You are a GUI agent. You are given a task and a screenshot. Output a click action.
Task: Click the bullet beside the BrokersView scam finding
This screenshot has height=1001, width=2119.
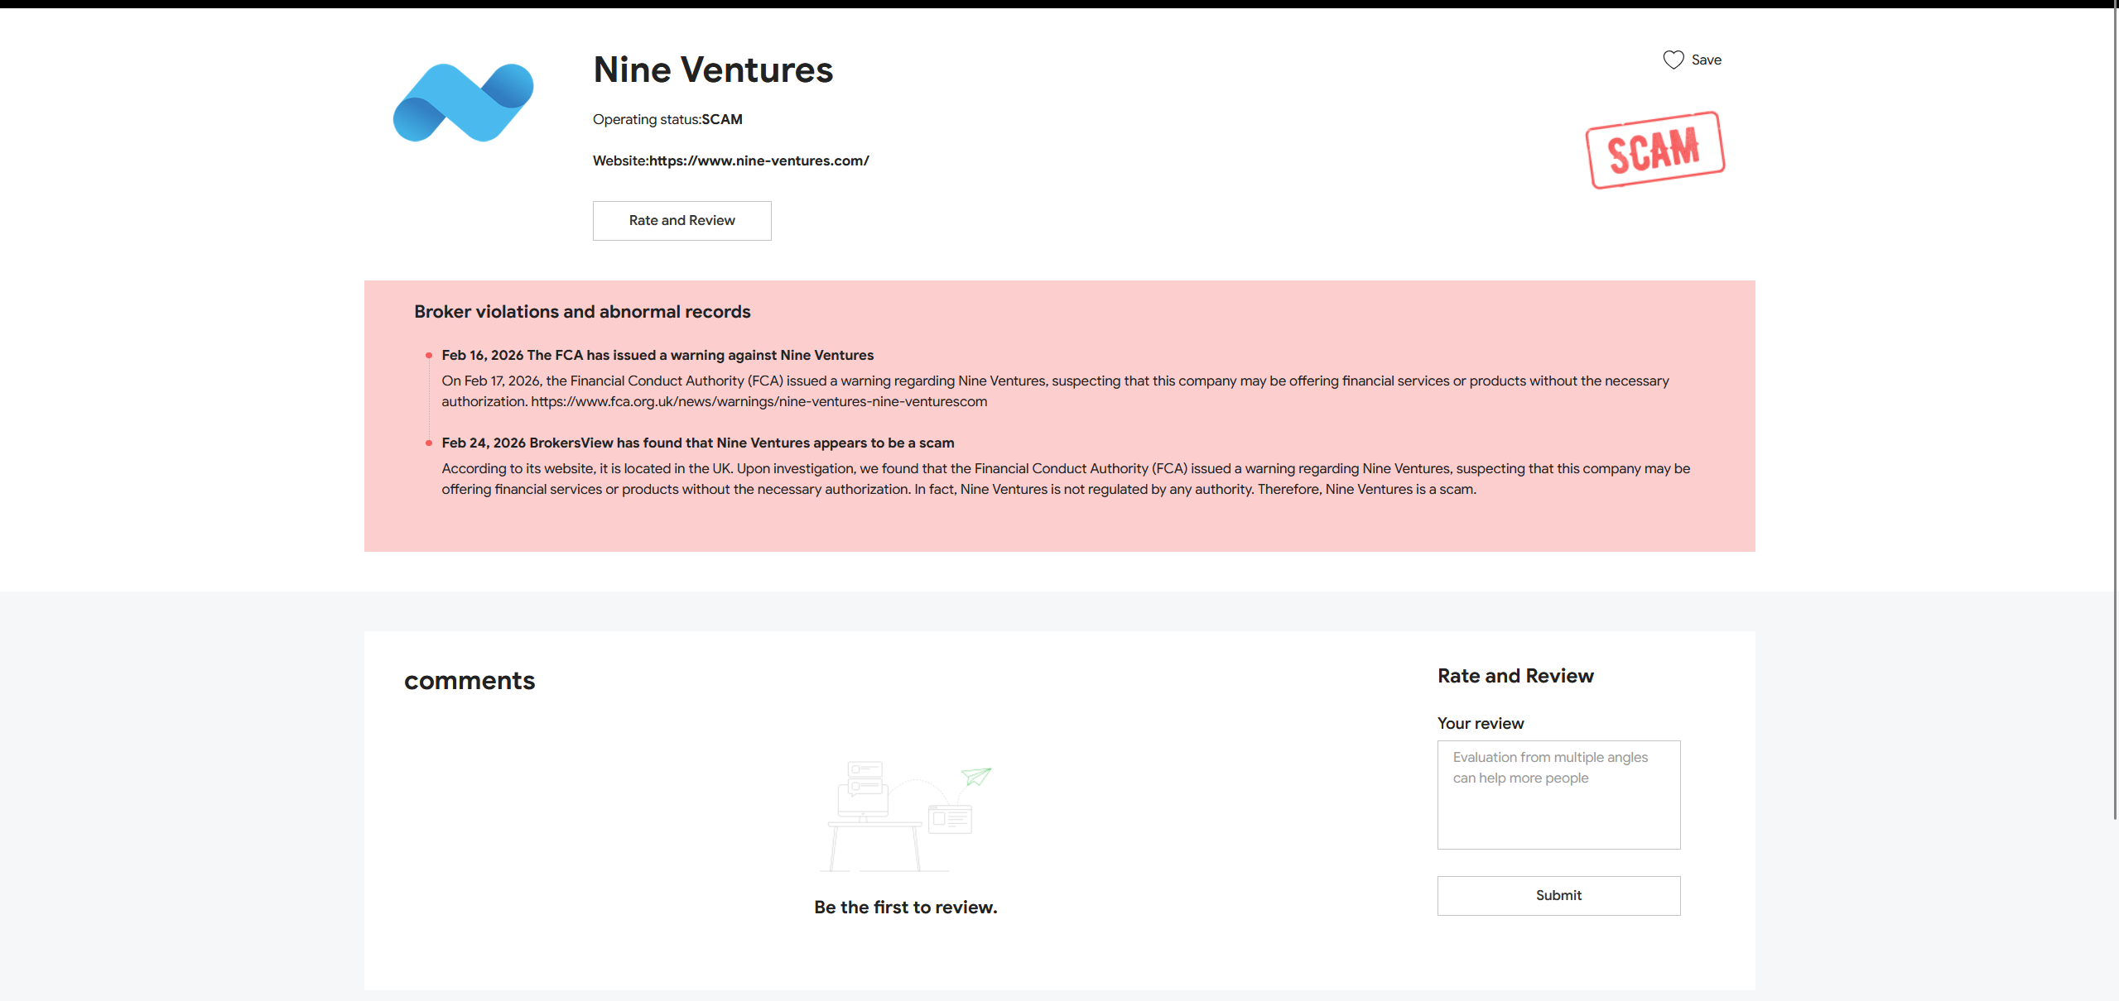tap(429, 443)
